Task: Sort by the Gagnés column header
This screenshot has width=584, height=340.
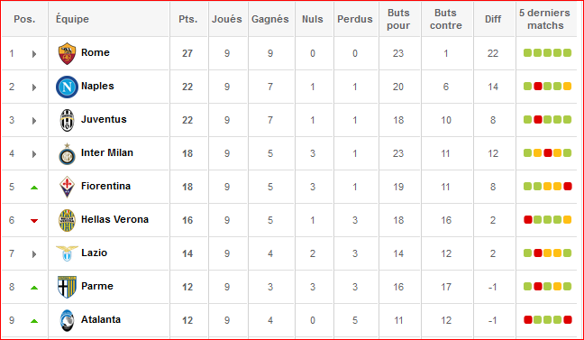Action: [270, 19]
